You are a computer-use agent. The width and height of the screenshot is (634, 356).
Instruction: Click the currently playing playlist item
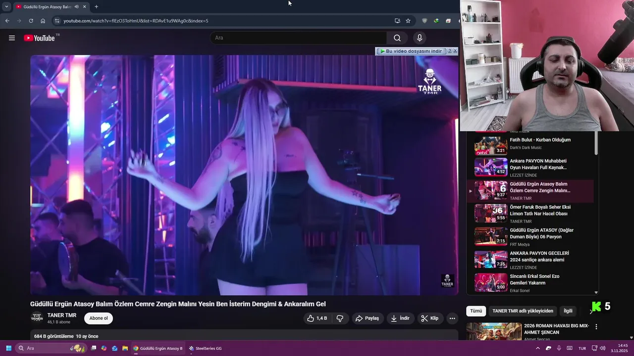[530, 191]
